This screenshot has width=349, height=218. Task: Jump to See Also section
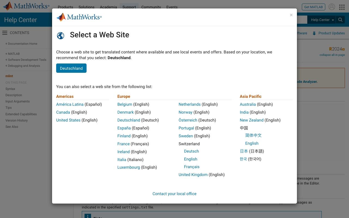tap(12, 127)
